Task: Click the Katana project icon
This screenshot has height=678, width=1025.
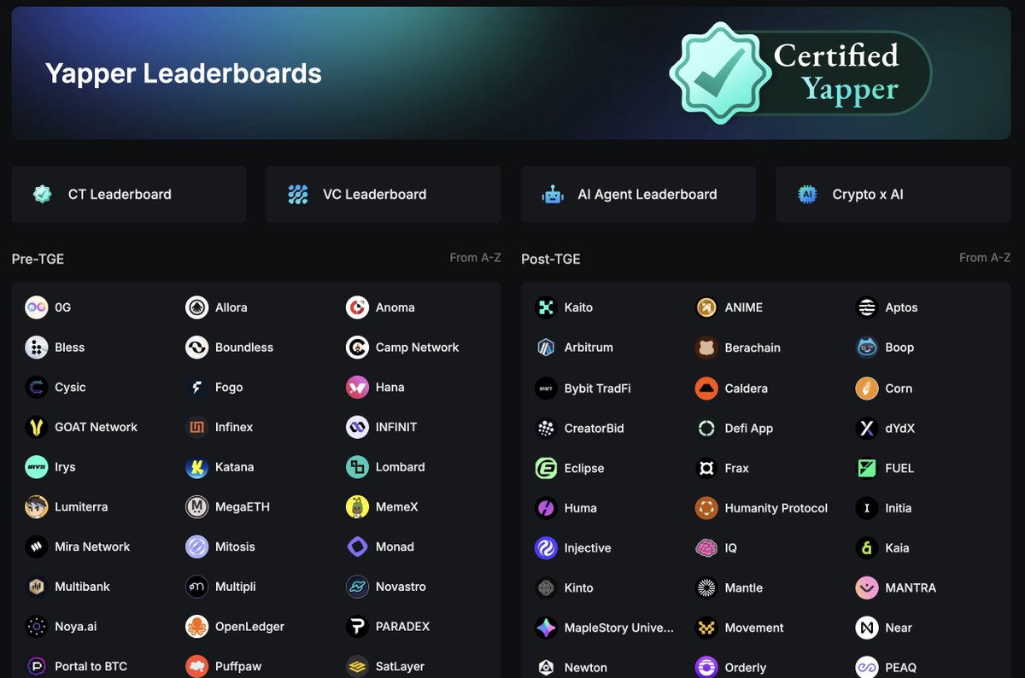Action: (196, 467)
